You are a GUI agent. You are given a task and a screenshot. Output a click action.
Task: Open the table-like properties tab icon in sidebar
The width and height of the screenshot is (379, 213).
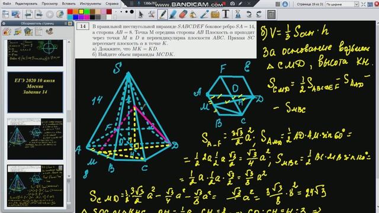tap(38, 31)
